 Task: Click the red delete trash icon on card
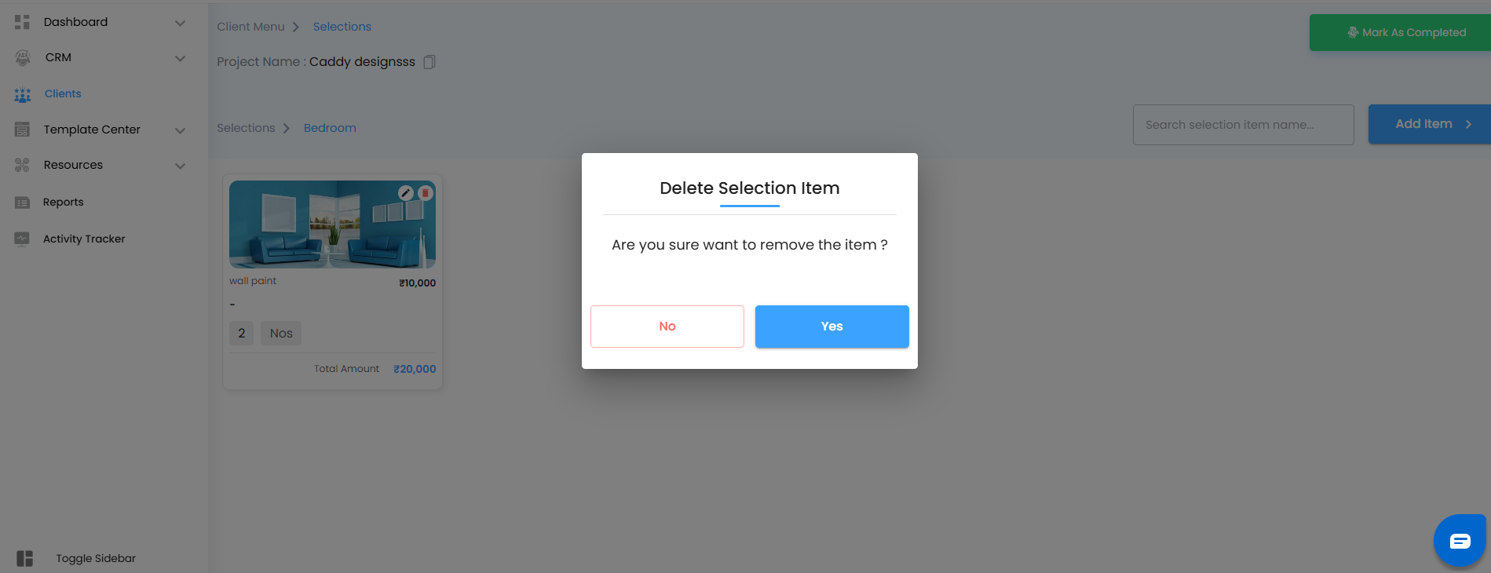426,193
